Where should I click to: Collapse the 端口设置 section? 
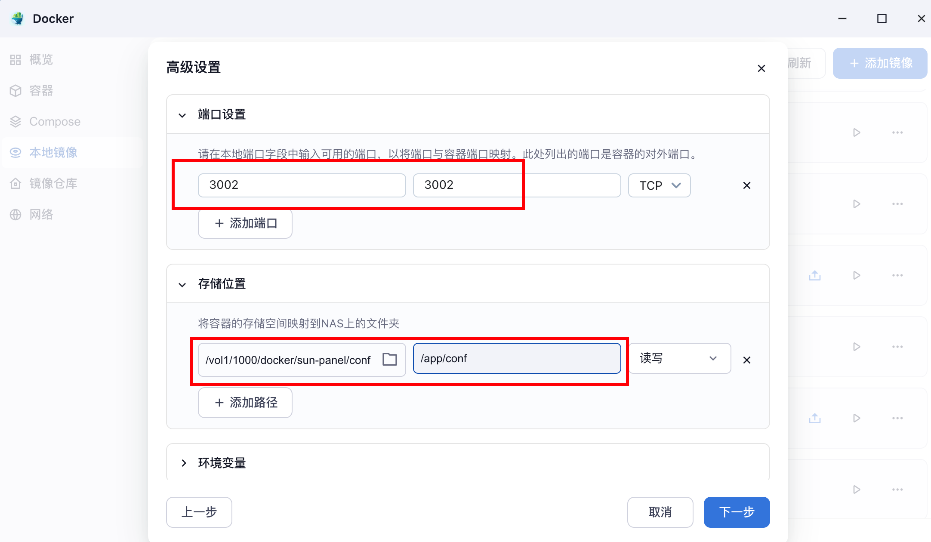point(182,115)
